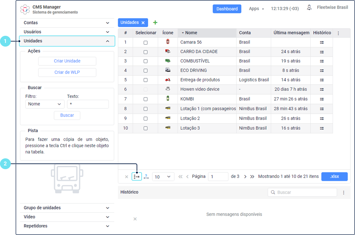The image size is (355, 235).
Task: Expand the Vídeo section
Action: [67, 217]
